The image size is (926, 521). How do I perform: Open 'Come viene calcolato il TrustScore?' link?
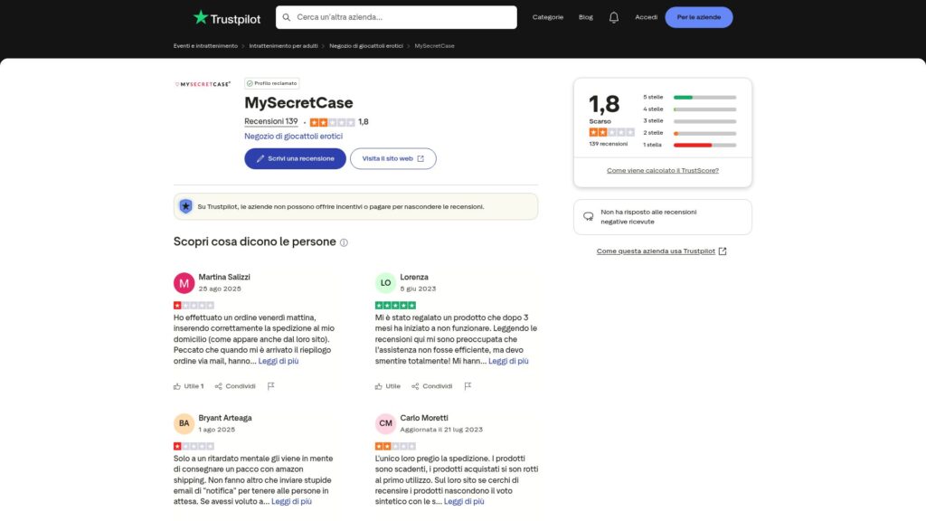662,168
